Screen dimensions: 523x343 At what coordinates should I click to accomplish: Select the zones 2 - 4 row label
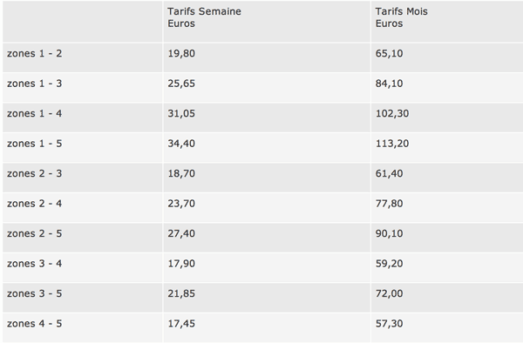(x=34, y=203)
